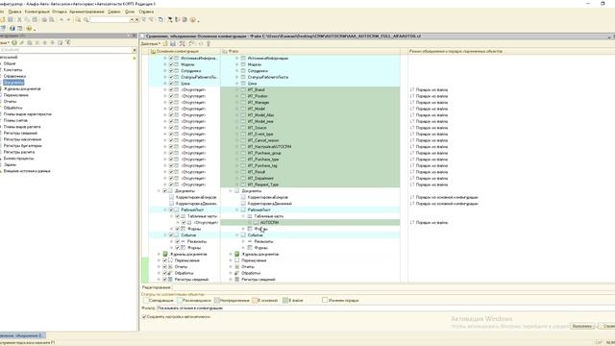This screenshot has width=615, height=346.
Task: Click the magnifier search icon beside search box
Action: pyautogui.click(x=86, y=19)
